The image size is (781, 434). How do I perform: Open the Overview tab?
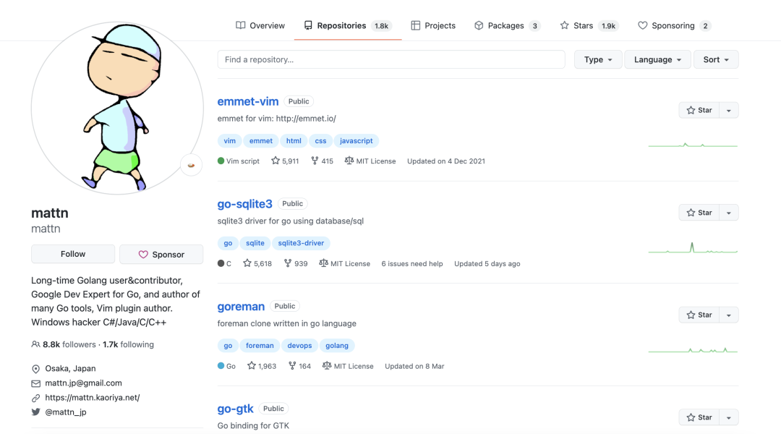pos(260,25)
